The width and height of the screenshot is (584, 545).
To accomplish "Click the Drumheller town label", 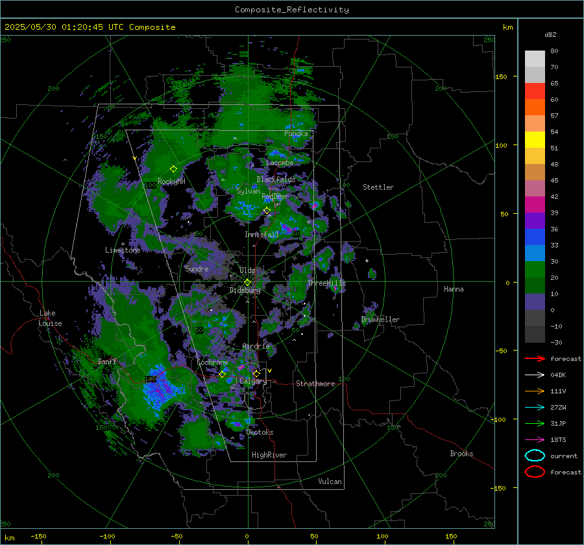I will point(380,319).
